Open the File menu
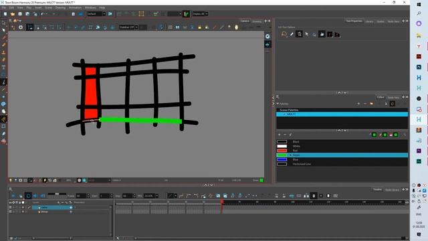This screenshot has height=241, width=428. click(4, 7)
